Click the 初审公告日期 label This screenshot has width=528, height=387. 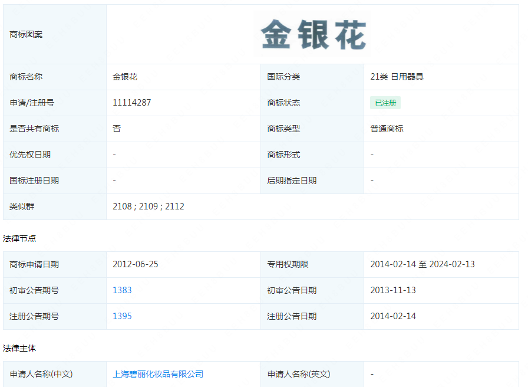tap(292, 290)
